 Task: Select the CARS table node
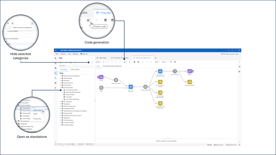click(x=101, y=88)
